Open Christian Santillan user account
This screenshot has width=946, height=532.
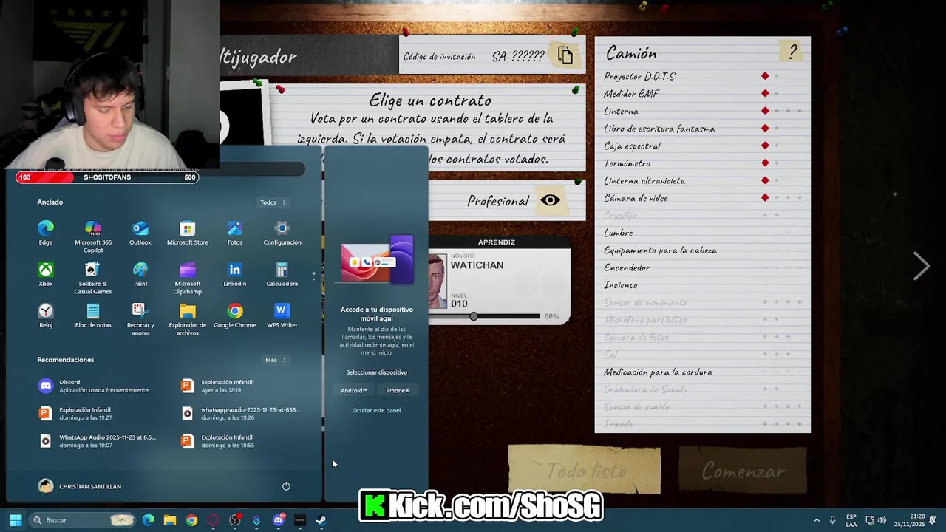[80, 486]
